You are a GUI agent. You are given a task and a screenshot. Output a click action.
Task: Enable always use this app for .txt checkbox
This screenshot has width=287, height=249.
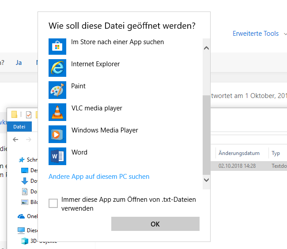click(x=53, y=203)
